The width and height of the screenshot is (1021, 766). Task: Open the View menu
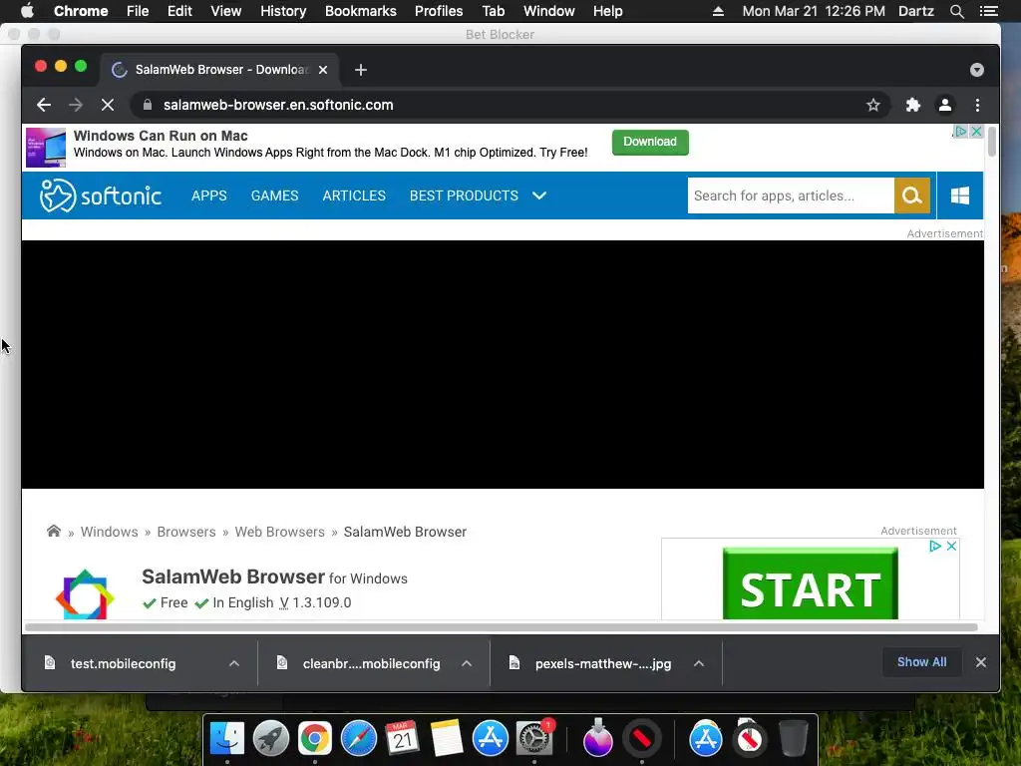tap(226, 11)
